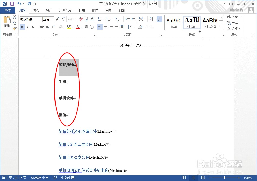This screenshot has width=257, height=181.
Task: Apply strikethrough formatting
Action: tap(42, 27)
